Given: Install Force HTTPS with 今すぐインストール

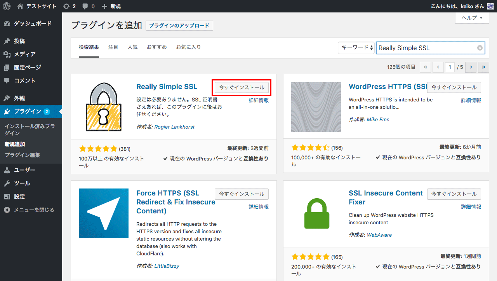Looking at the screenshot, I should pos(242,194).
